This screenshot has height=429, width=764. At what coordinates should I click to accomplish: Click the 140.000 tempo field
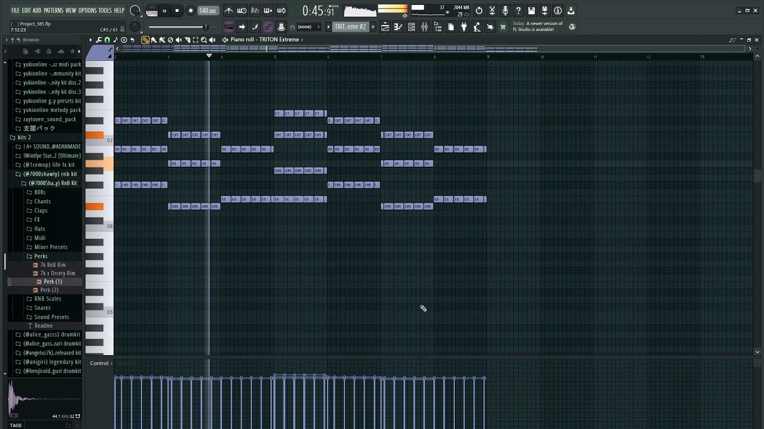[208, 11]
